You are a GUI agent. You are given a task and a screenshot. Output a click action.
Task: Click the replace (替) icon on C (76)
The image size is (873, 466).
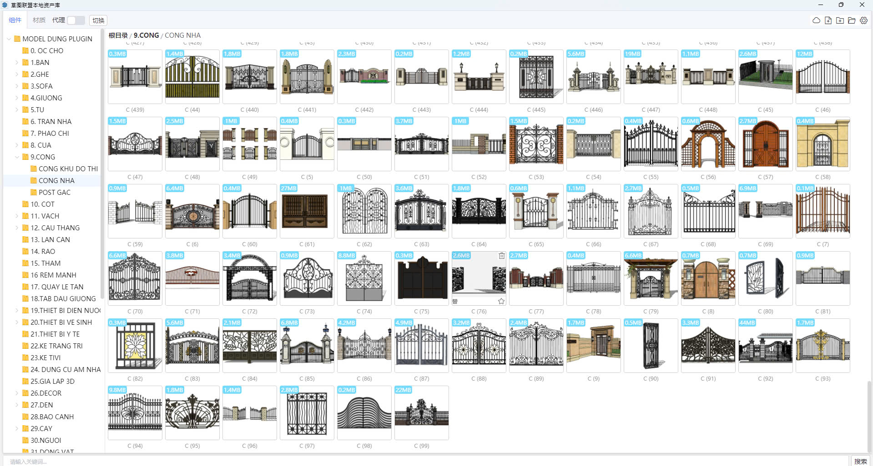point(455,301)
